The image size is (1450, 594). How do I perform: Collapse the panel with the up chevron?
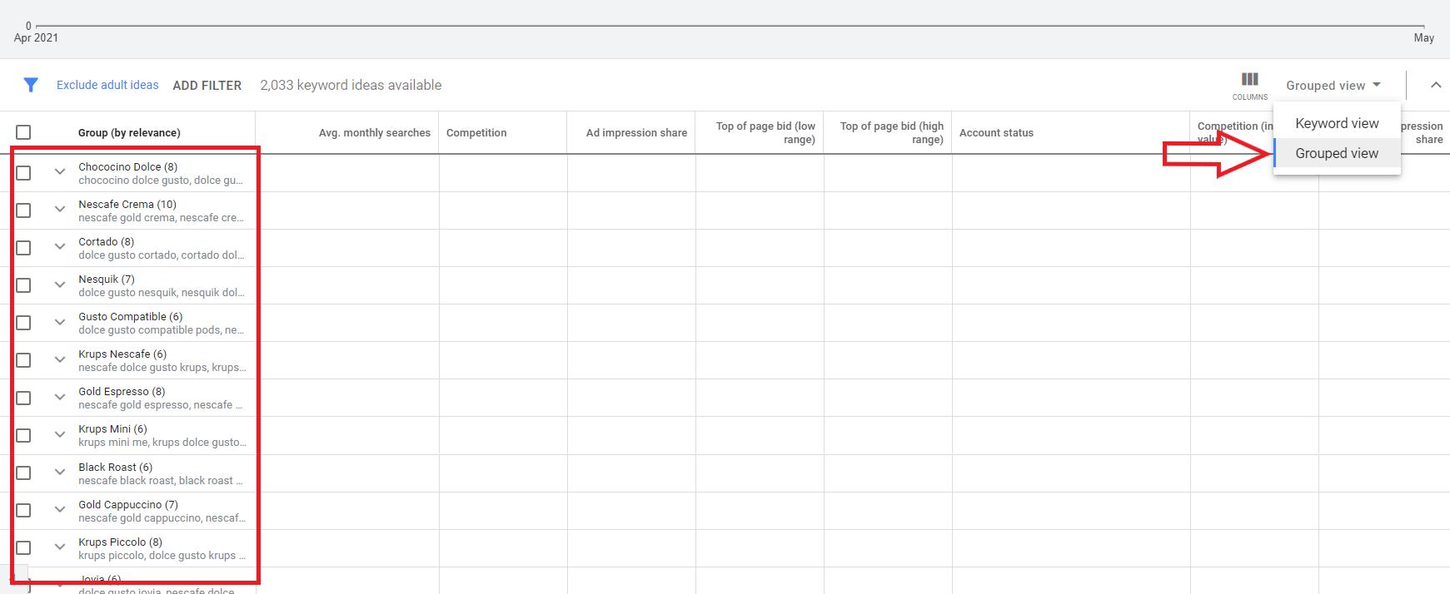1435,85
